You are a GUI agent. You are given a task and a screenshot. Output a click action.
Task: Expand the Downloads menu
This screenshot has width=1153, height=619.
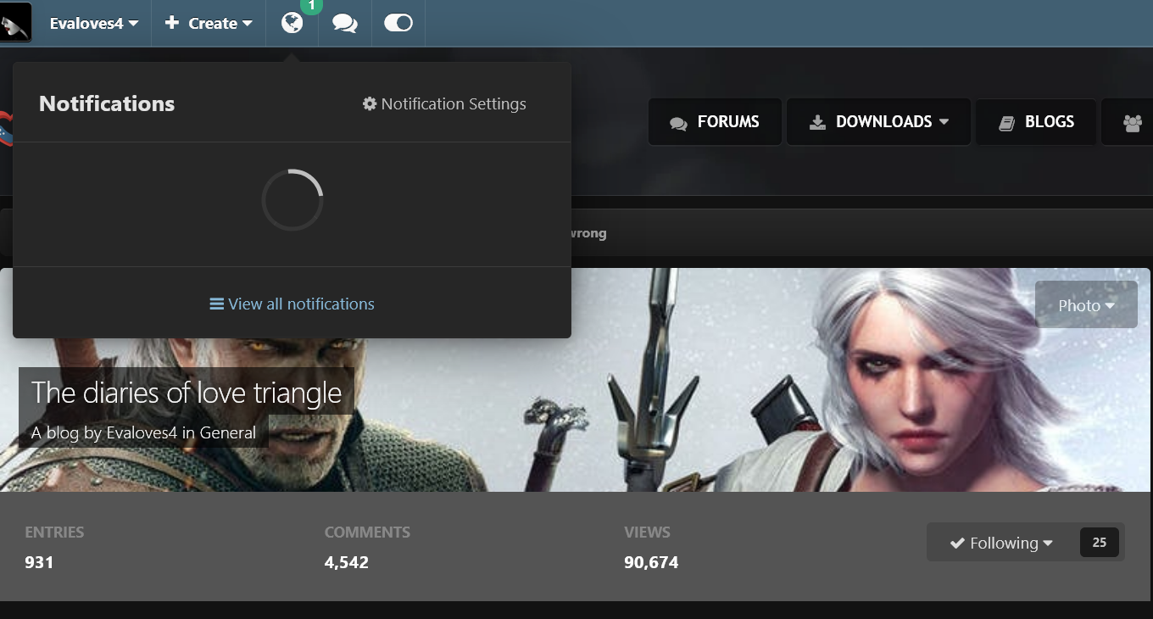pos(879,122)
